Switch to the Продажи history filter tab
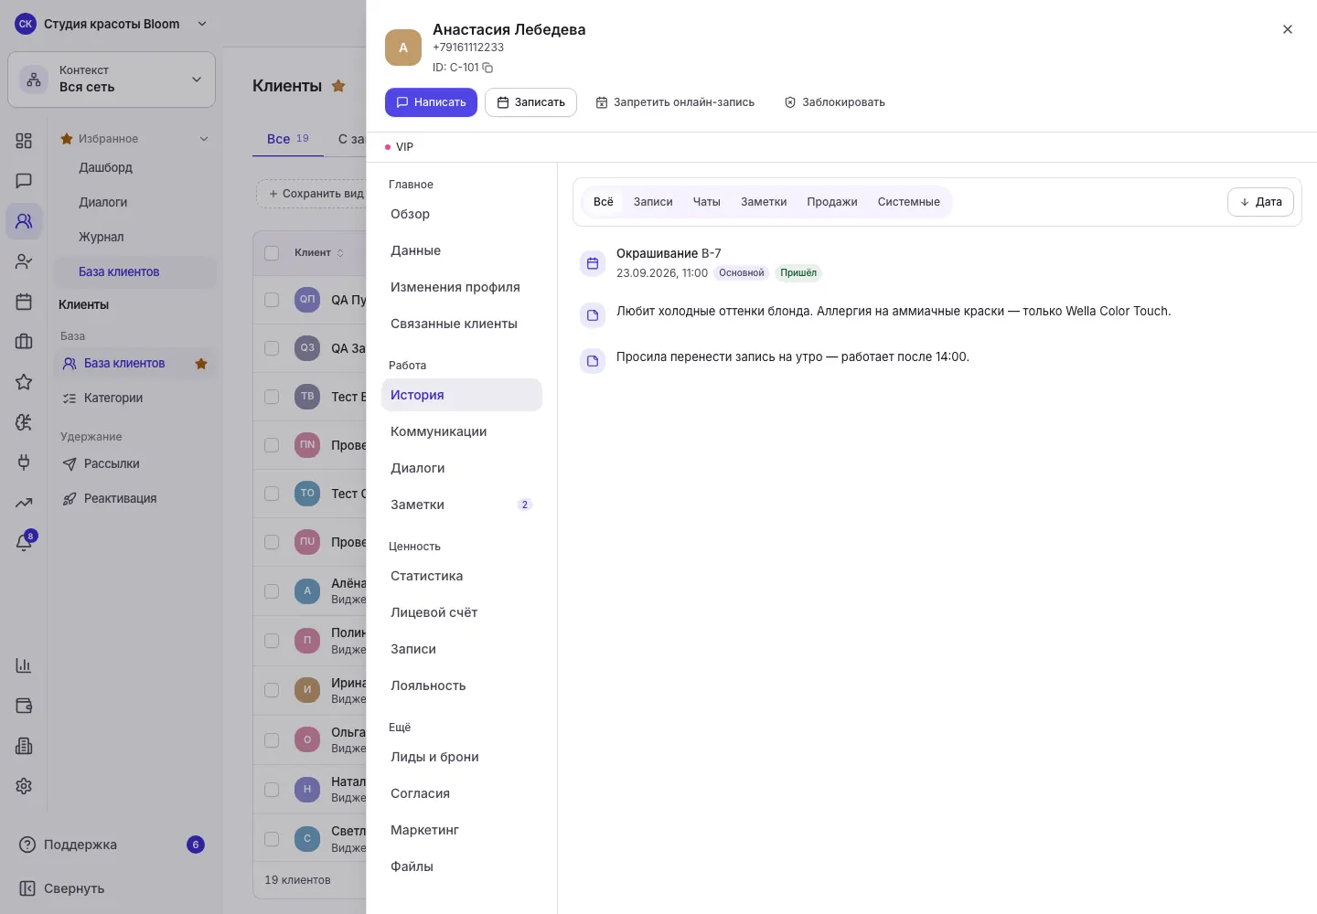 [832, 202]
